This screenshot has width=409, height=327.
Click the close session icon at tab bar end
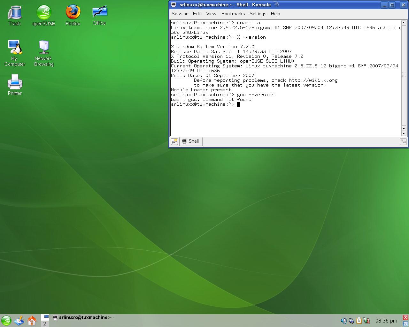point(403,141)
